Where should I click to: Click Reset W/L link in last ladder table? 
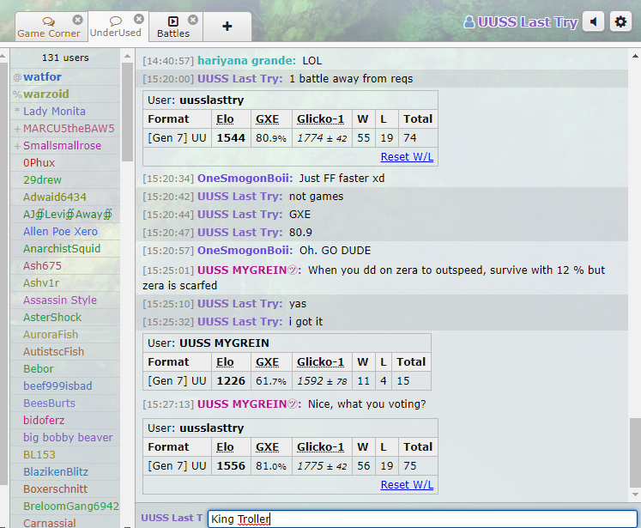(x=407, y=485)
